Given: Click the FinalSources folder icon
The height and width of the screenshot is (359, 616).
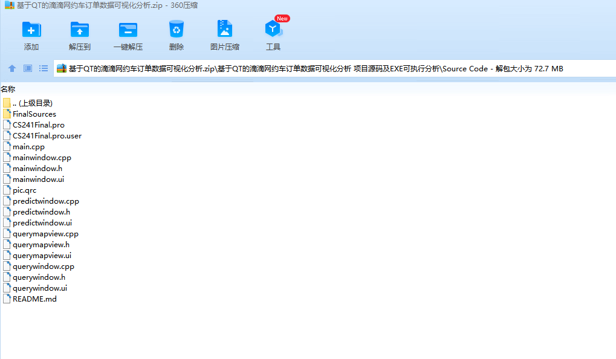Looking at the screenshot, I should 7,114.
